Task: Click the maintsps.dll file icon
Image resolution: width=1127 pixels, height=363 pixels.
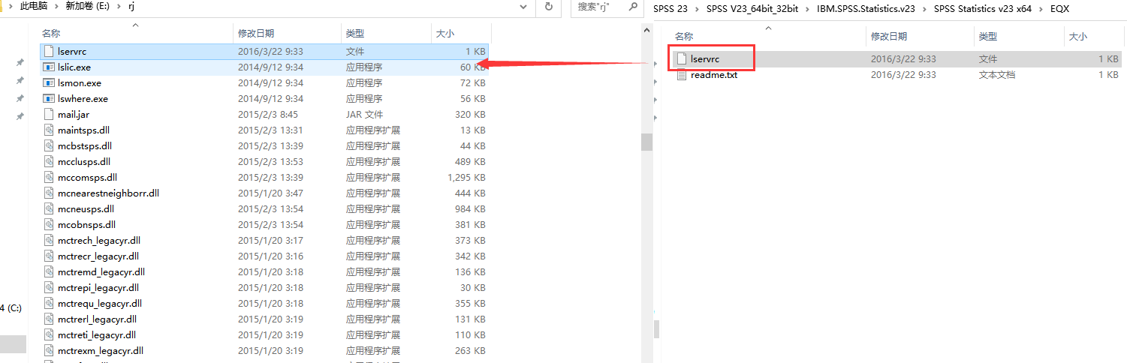Action: tap(48, 130)
